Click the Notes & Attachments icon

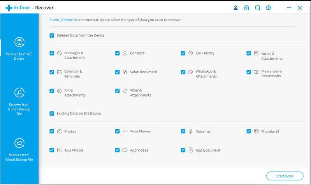click(256, 53)
